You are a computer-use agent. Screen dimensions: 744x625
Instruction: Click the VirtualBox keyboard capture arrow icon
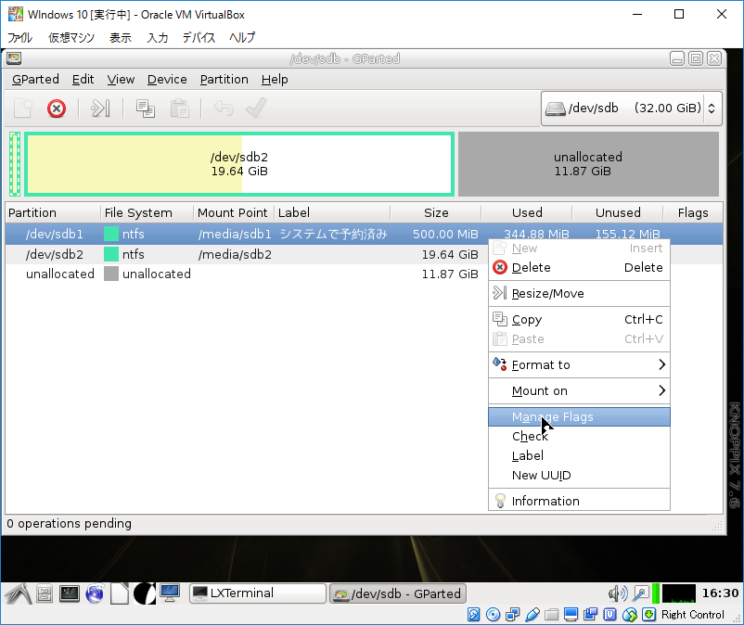point(648,615)
